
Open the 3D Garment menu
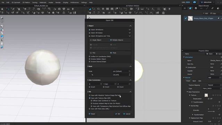tap(16, 2)
